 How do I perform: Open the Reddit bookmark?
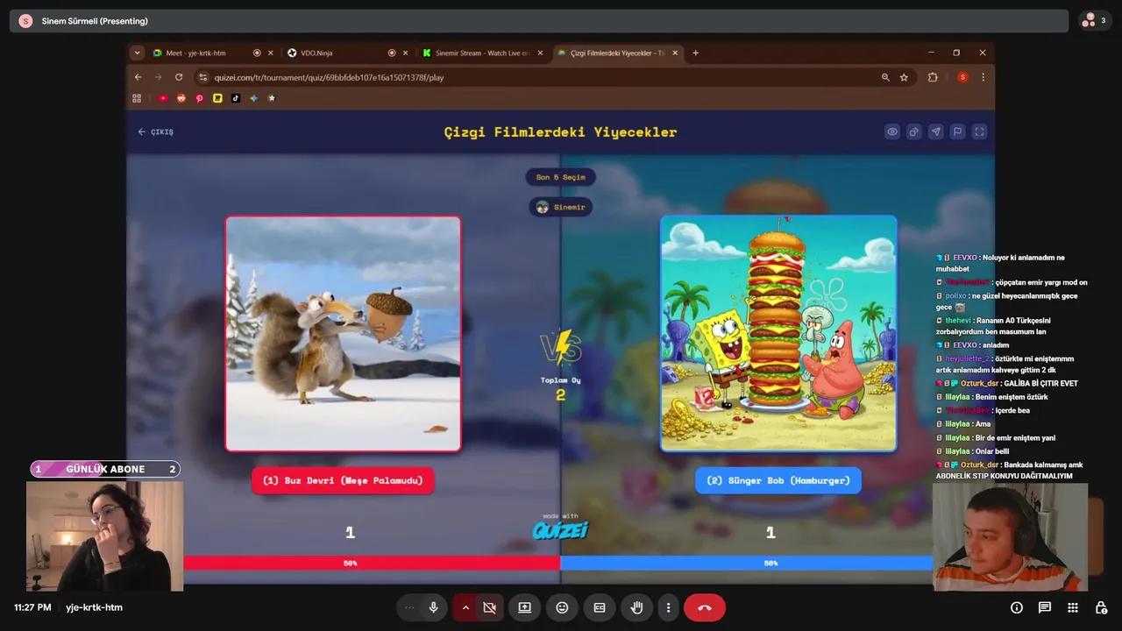click(x=181, y=98)
